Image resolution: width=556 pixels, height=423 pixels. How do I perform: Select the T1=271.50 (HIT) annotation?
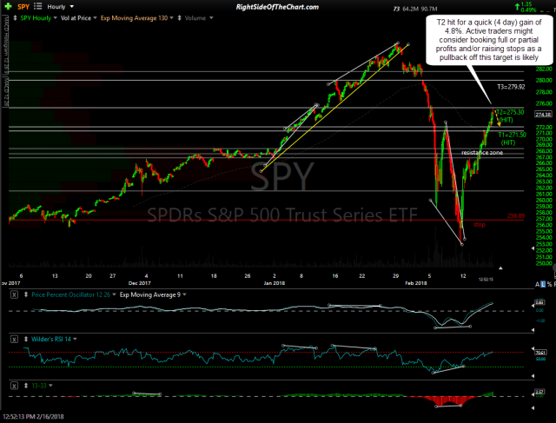512,139
